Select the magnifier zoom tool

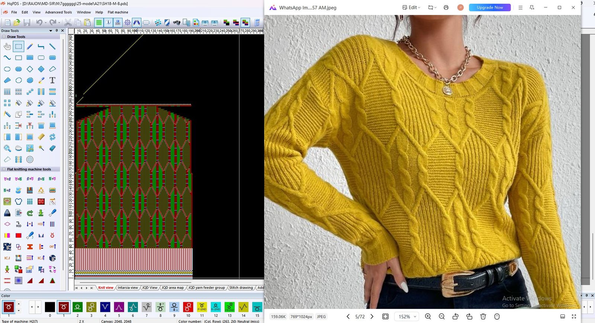pos(7,148)
